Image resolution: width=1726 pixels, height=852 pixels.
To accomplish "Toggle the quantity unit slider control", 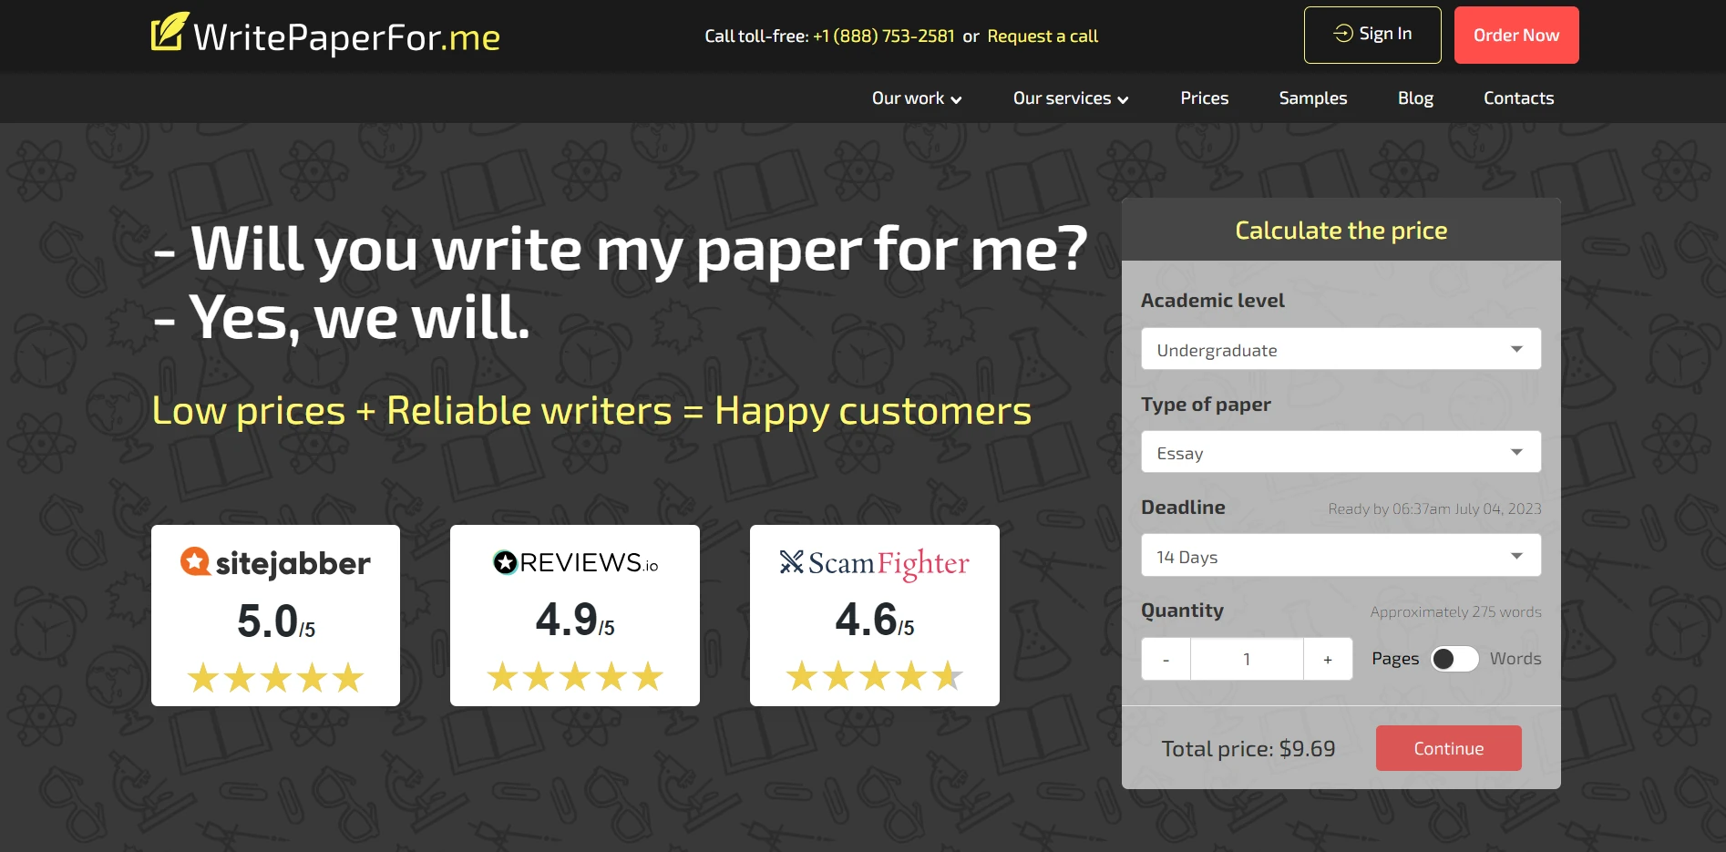I will 1454,659.
